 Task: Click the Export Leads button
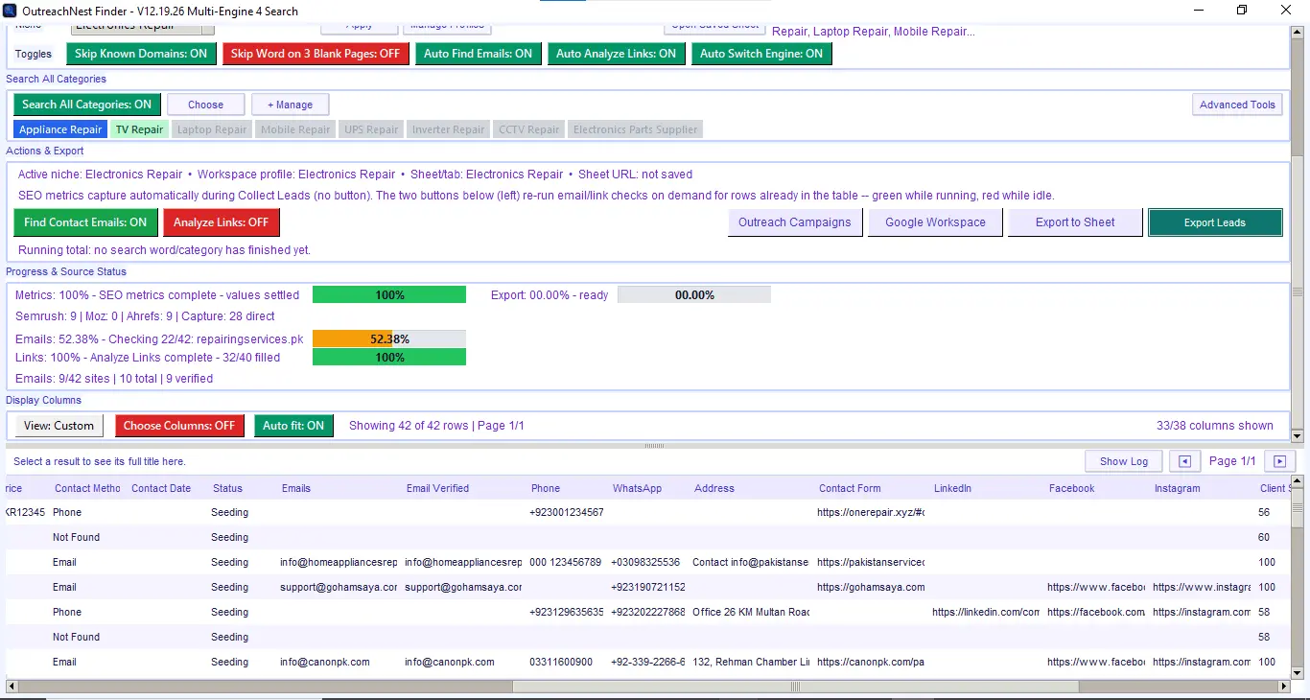pyautogui.click(x=1215, y=222)
